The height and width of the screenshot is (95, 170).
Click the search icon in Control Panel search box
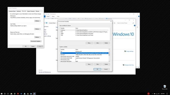coord(133,23)
